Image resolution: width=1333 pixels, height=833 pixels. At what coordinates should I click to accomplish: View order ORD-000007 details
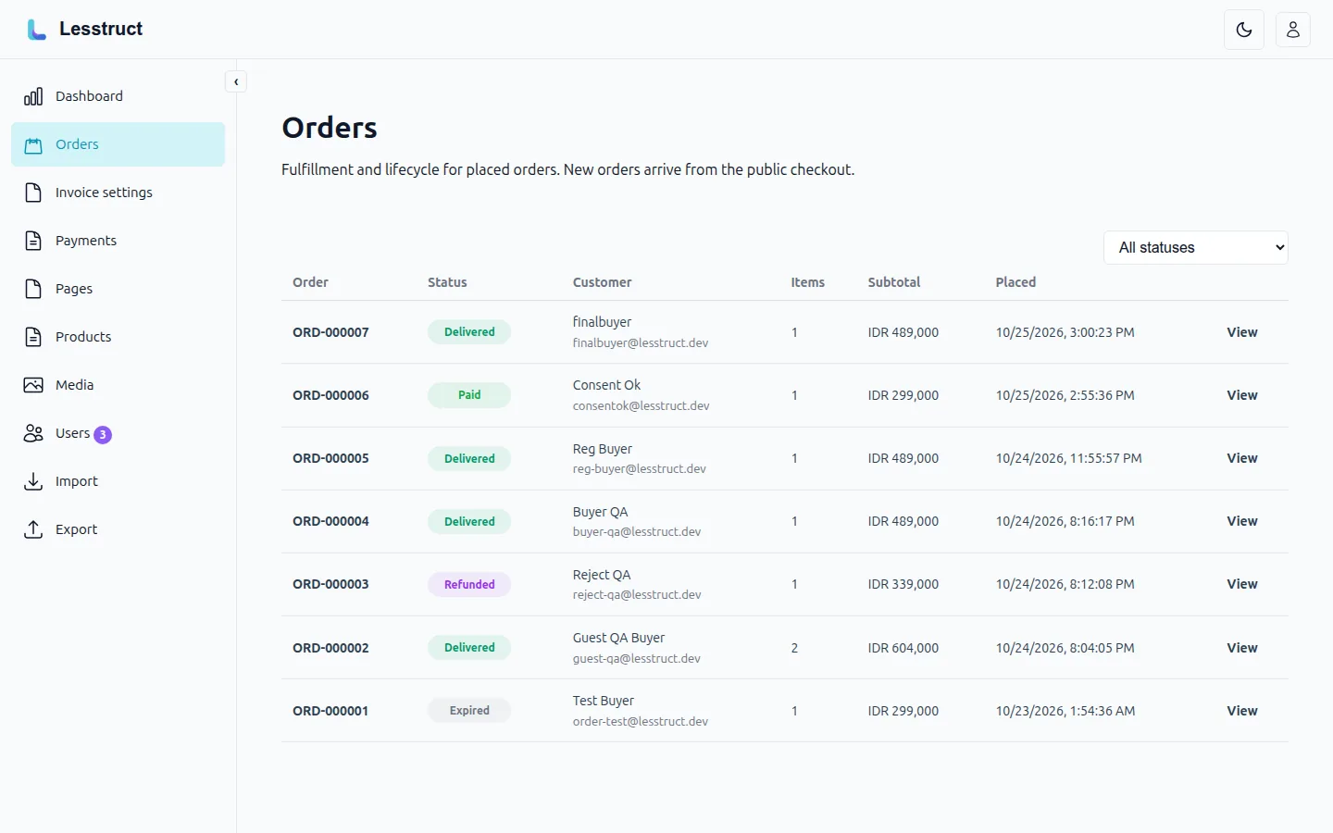(x=1242, y=332)
